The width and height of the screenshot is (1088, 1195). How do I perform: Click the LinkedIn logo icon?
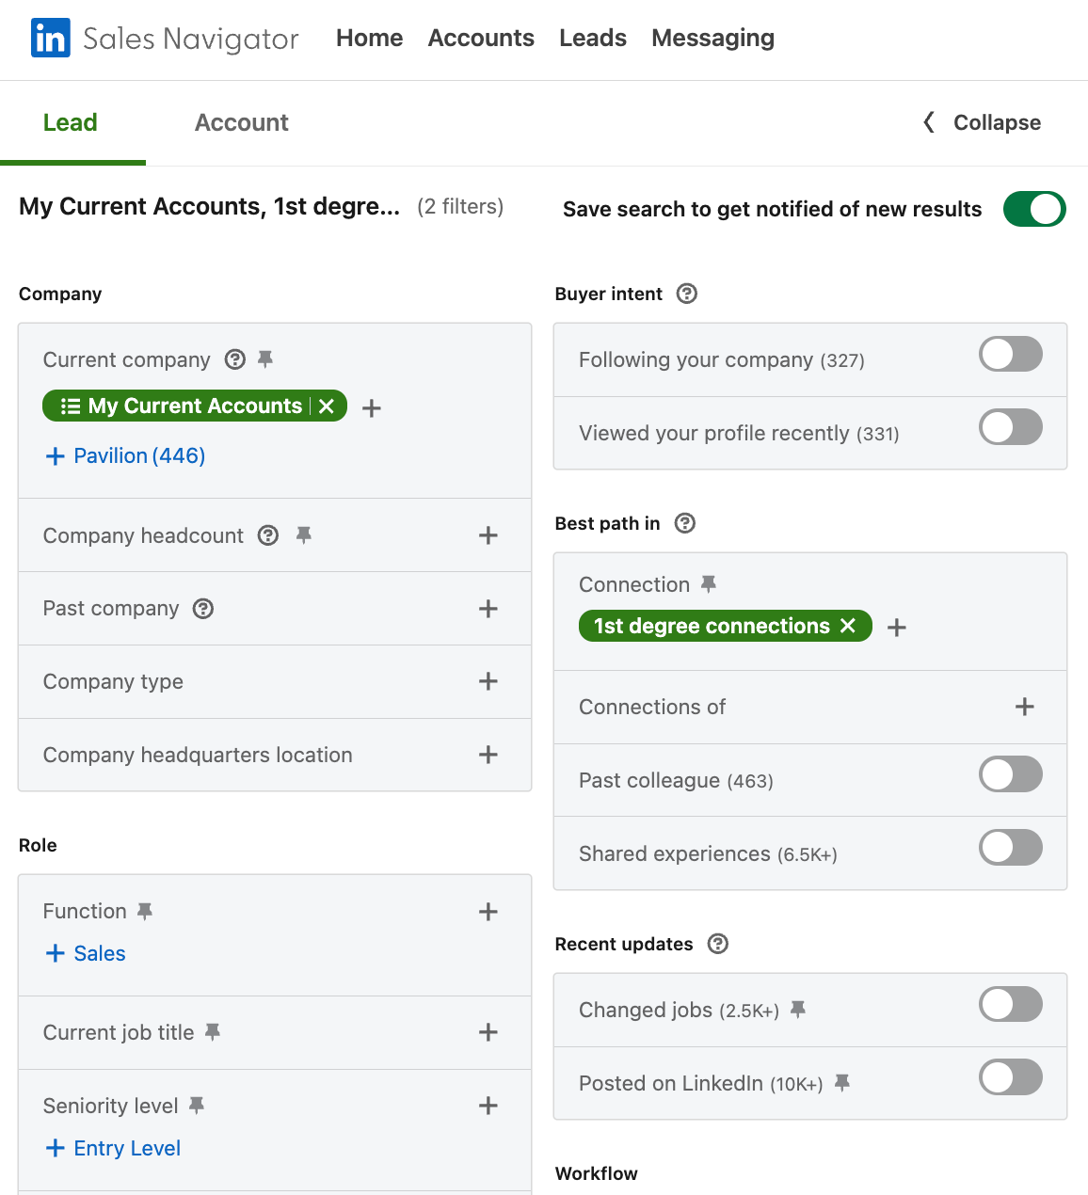(51, 39)
